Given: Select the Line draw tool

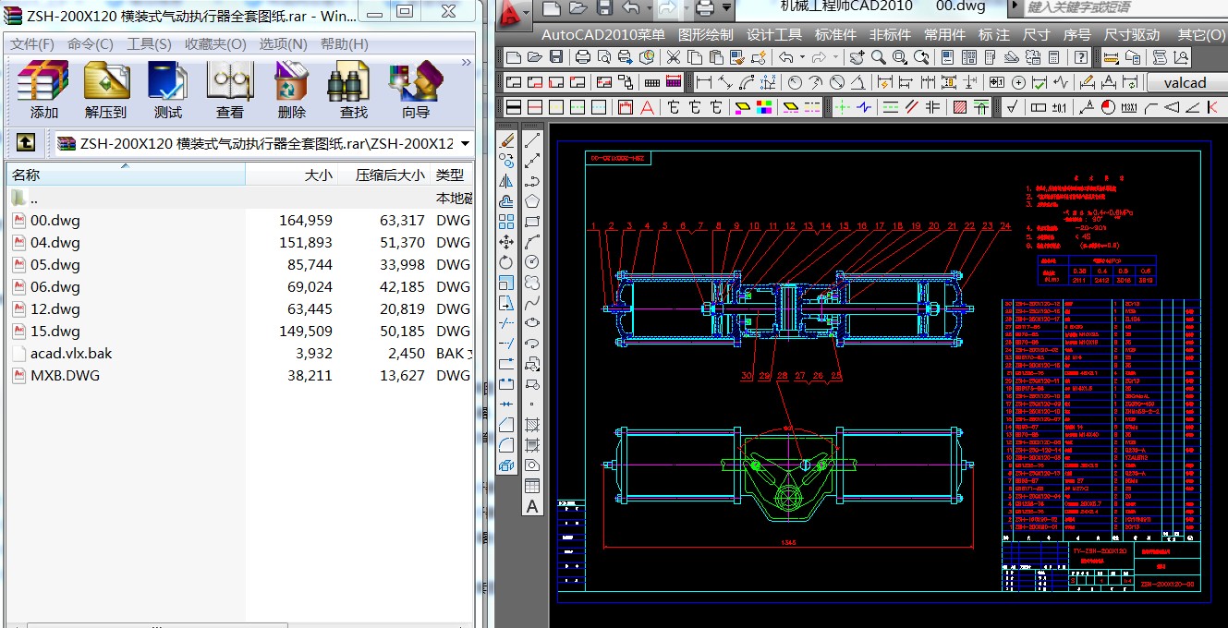Looking at the screenshot, I should [x=532, y=140].
